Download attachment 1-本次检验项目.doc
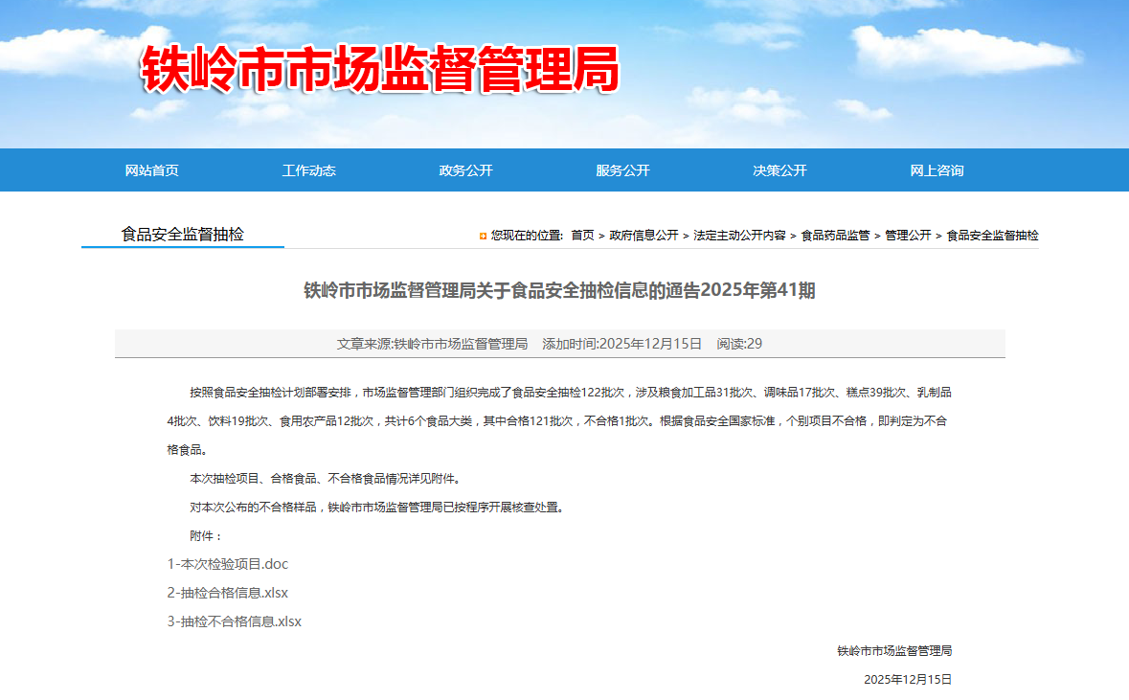1129x700 pixels. pos(228,564)
